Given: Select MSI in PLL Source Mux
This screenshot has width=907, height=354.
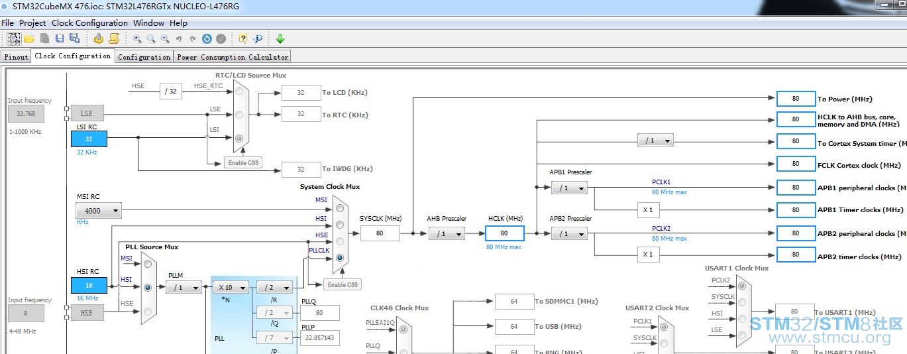Looking at the screenshot, I should pos(148,264).
